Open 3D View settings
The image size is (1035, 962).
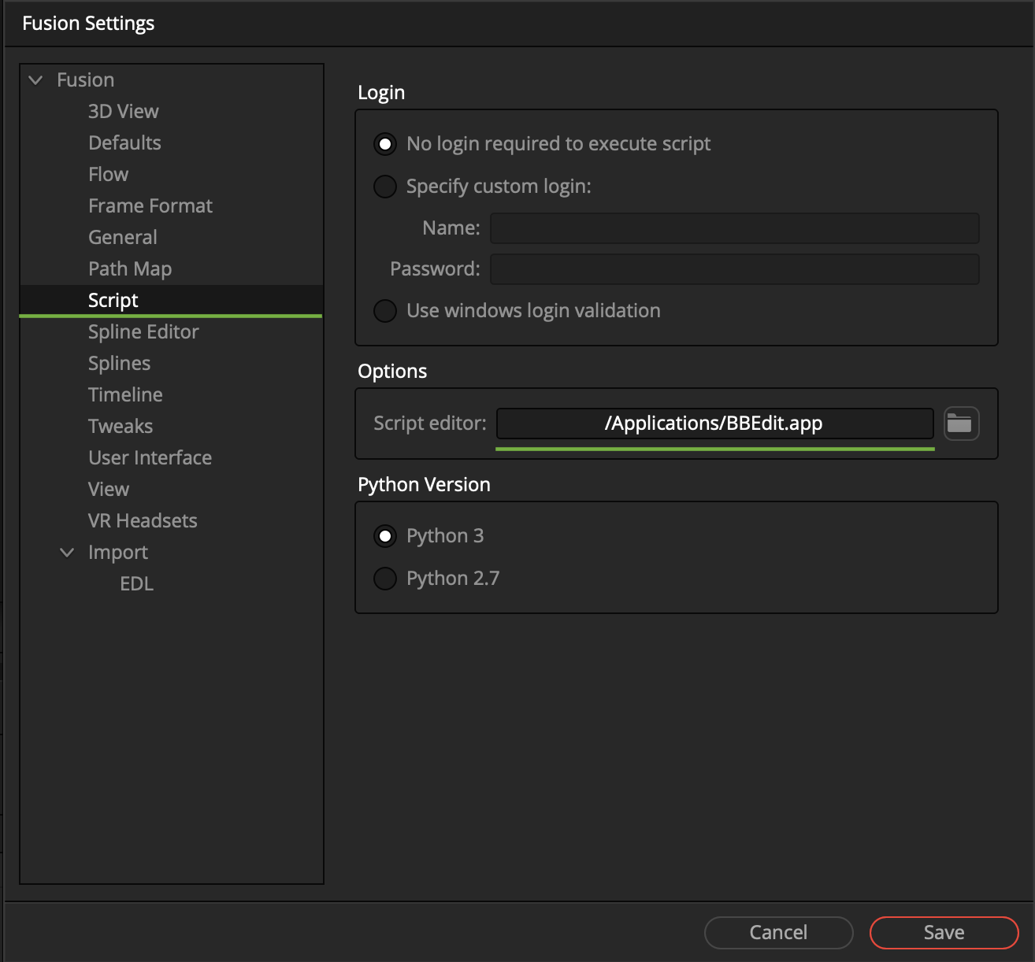tap(124, 112)
